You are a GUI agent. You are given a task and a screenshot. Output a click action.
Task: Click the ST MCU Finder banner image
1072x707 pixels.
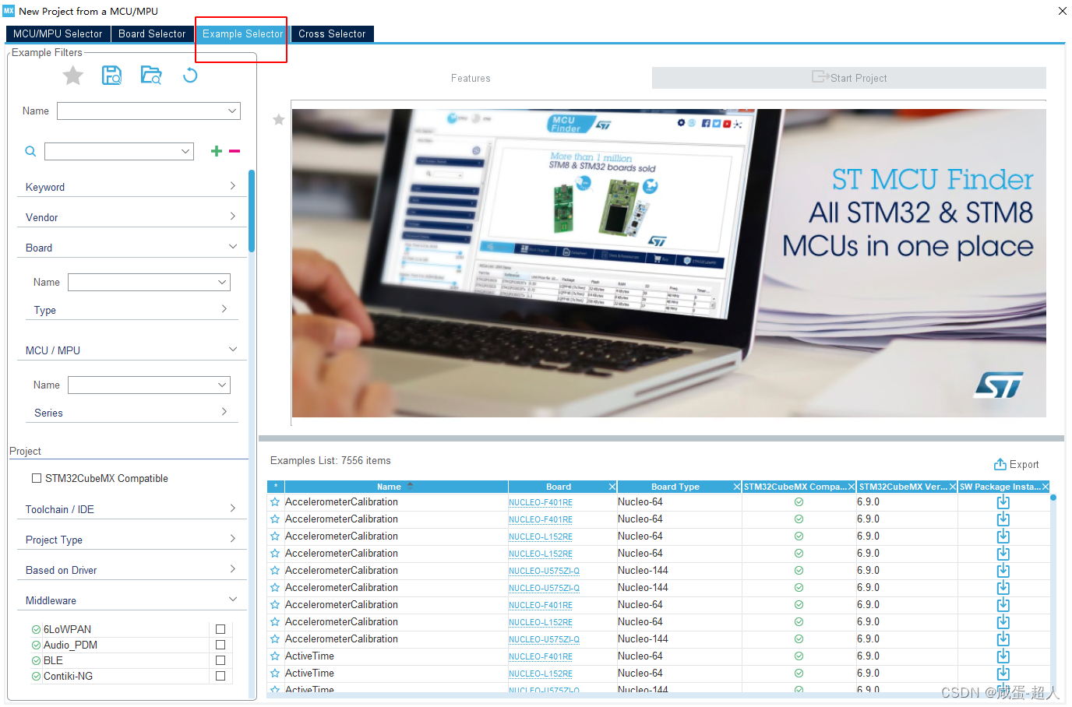(669, 263)
